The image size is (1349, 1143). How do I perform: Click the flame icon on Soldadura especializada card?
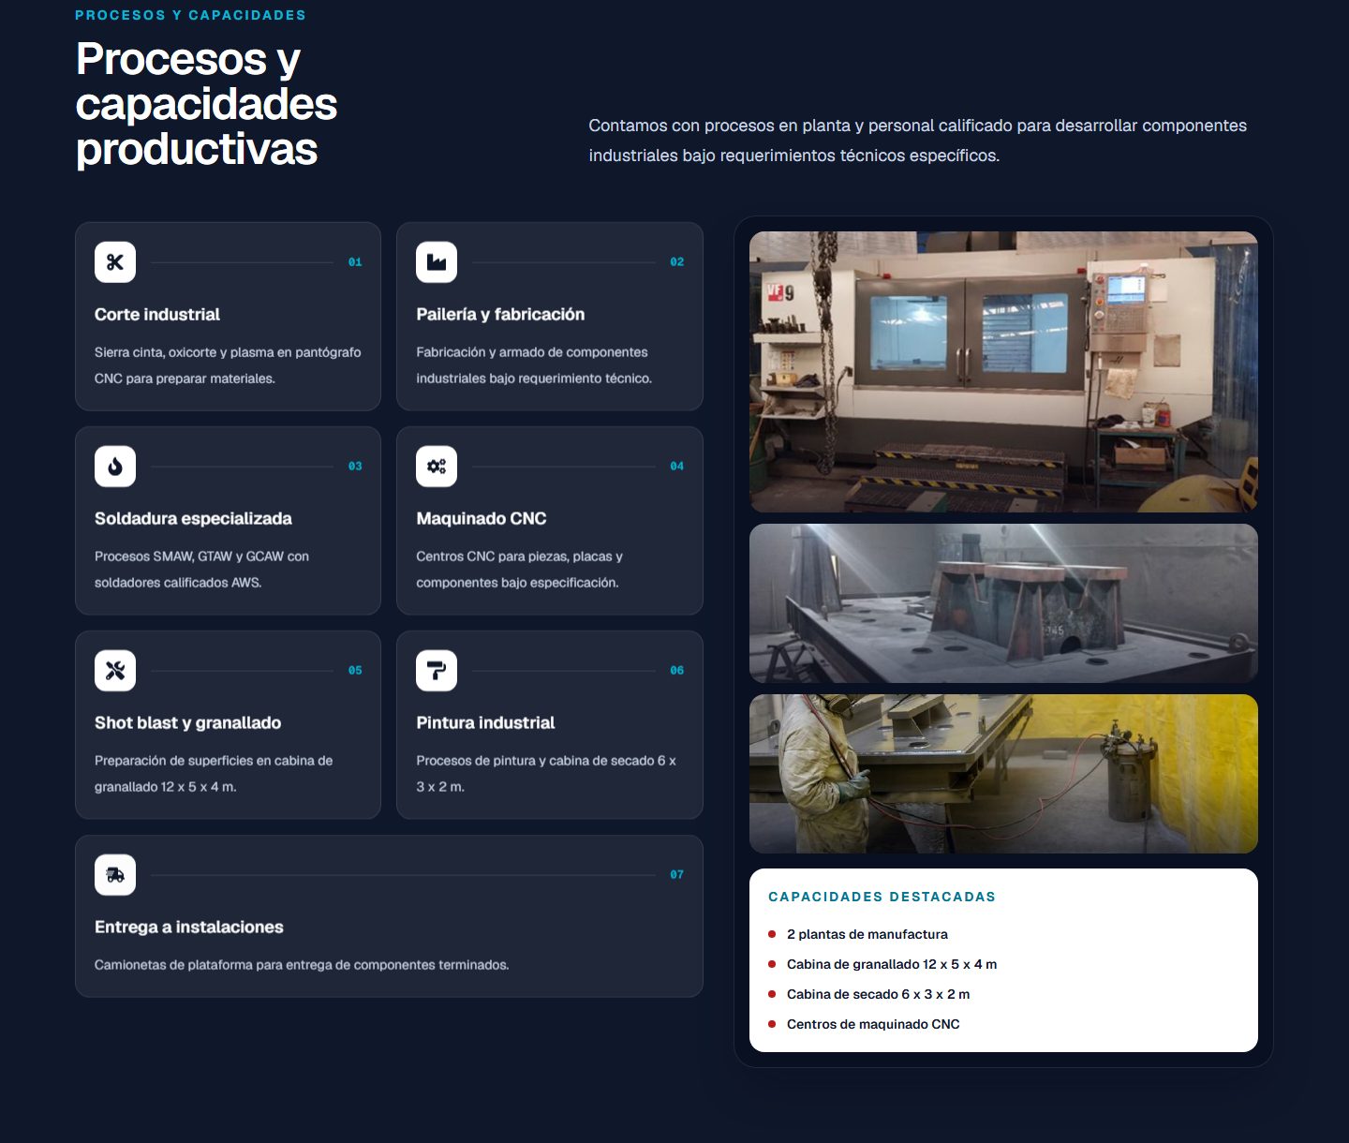[115, 467]
